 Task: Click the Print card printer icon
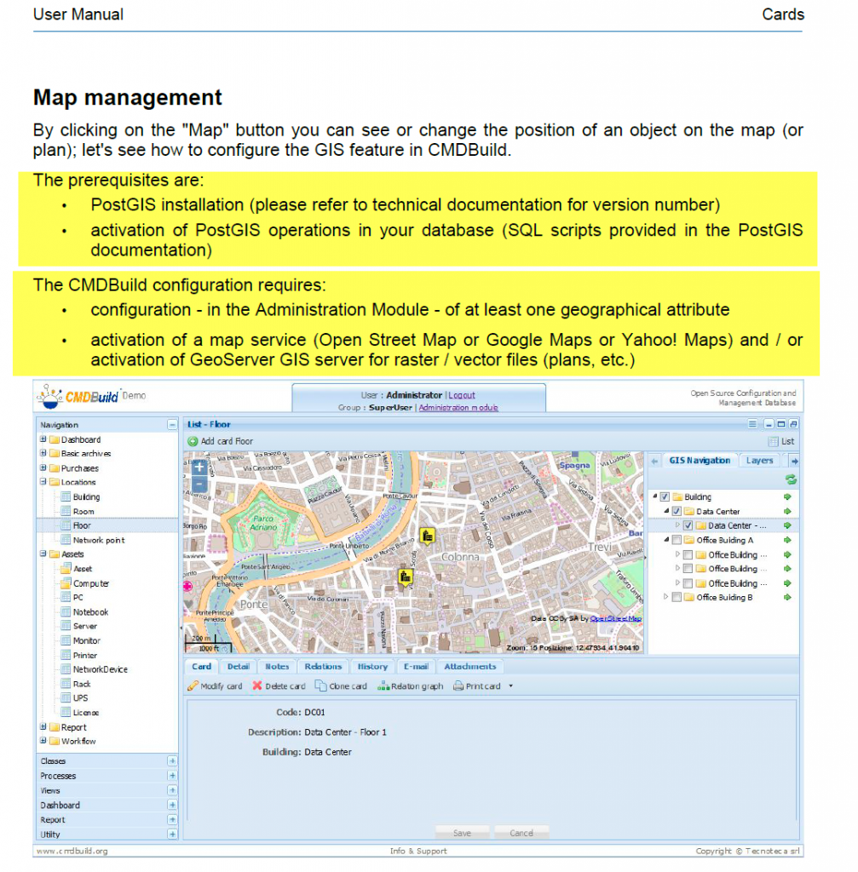click(458, 686)
